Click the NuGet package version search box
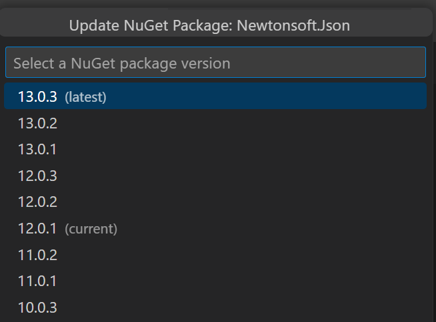 (215, 63)
